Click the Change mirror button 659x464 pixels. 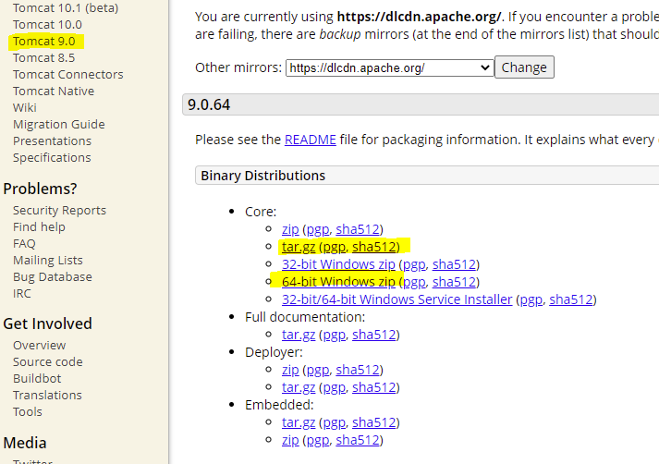pos(524,67)
